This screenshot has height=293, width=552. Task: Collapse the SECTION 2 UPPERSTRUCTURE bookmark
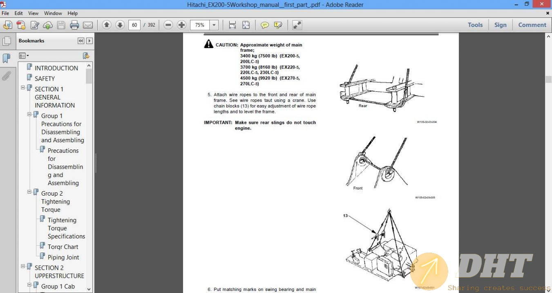pyautogui.click(x=23, y=266)
